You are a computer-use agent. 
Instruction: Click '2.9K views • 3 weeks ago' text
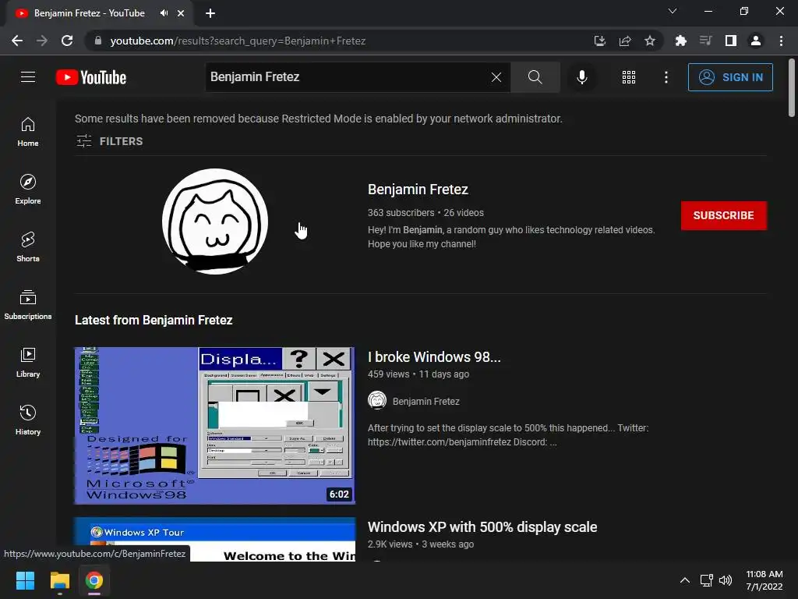point(420,544)
